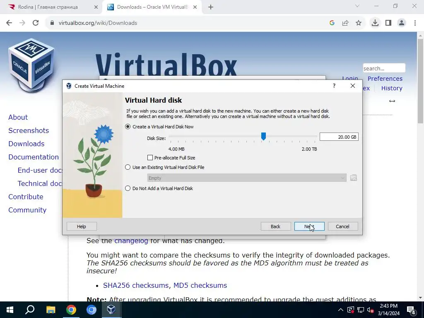Click the site lock icon in address bar
Image resolution: width=424 pixels, height=318 pixels.
coord(52,23)
